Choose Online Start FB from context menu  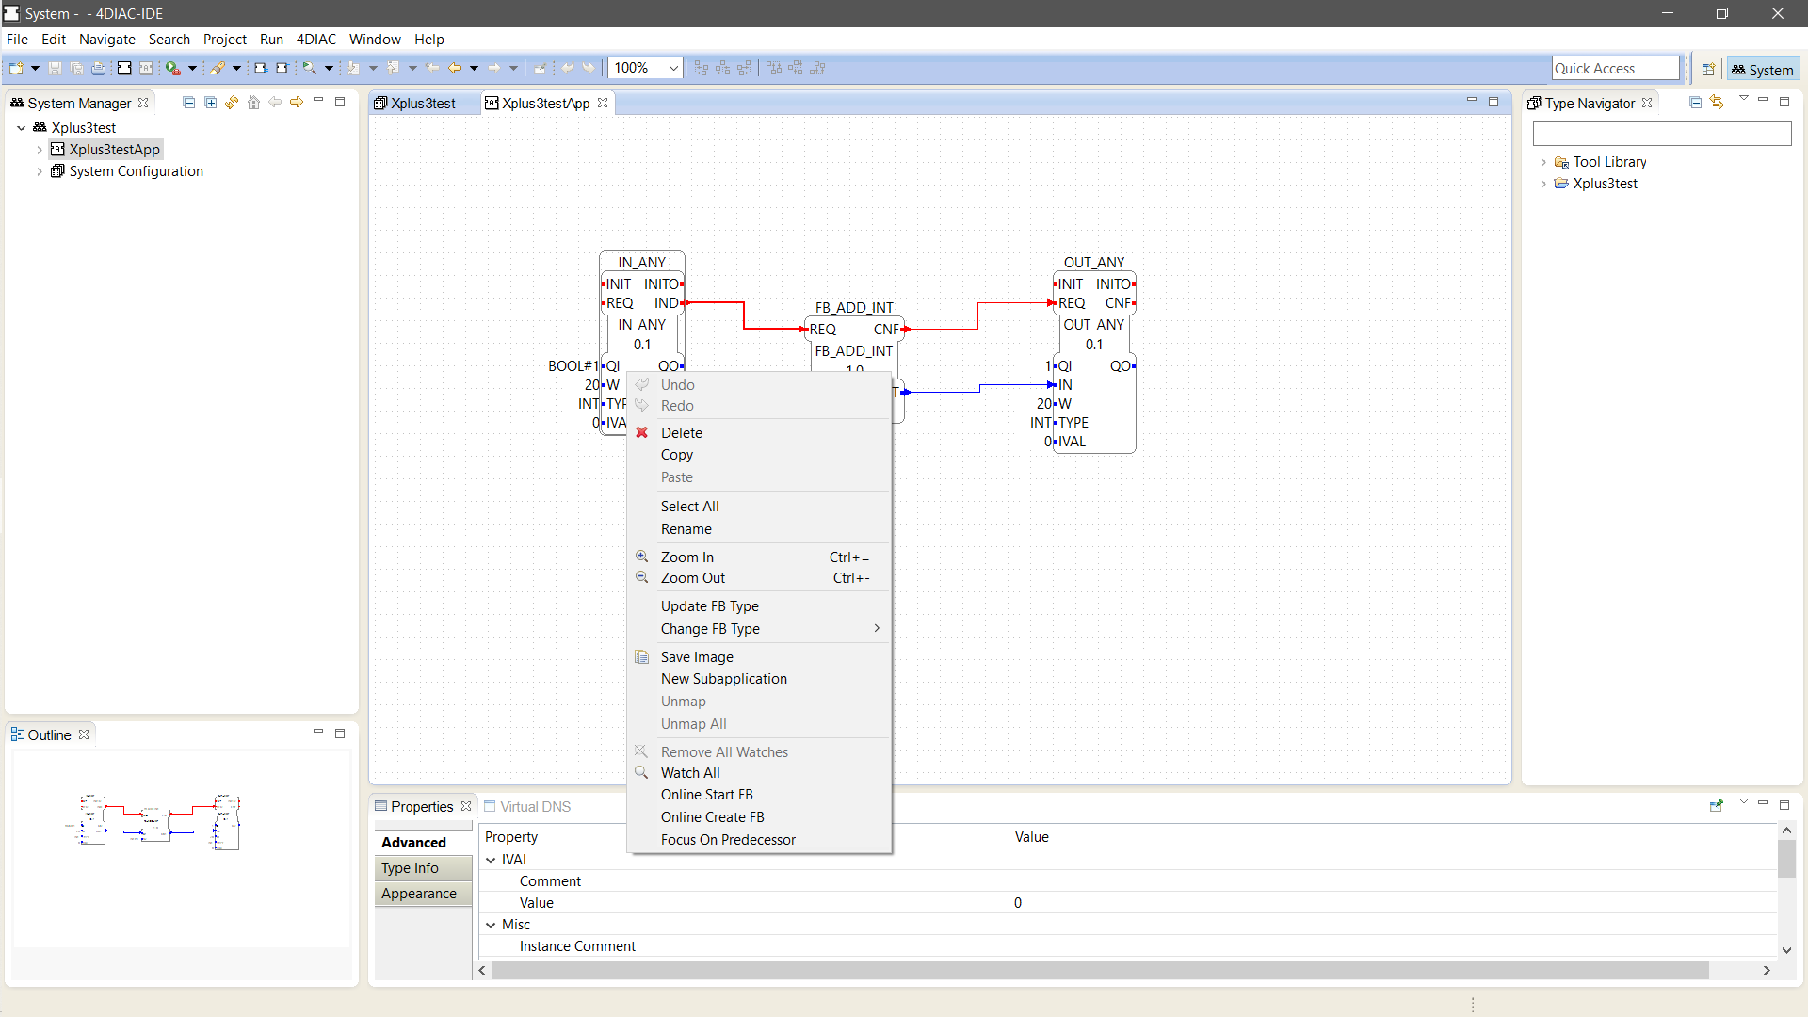[760, 795]
